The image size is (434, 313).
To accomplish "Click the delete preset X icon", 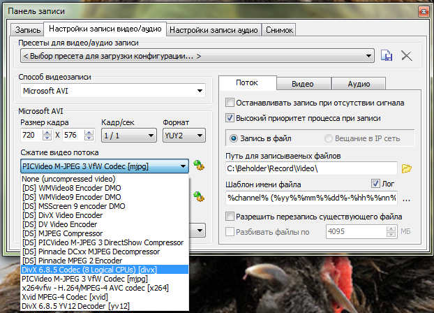I will coord(407,55).
